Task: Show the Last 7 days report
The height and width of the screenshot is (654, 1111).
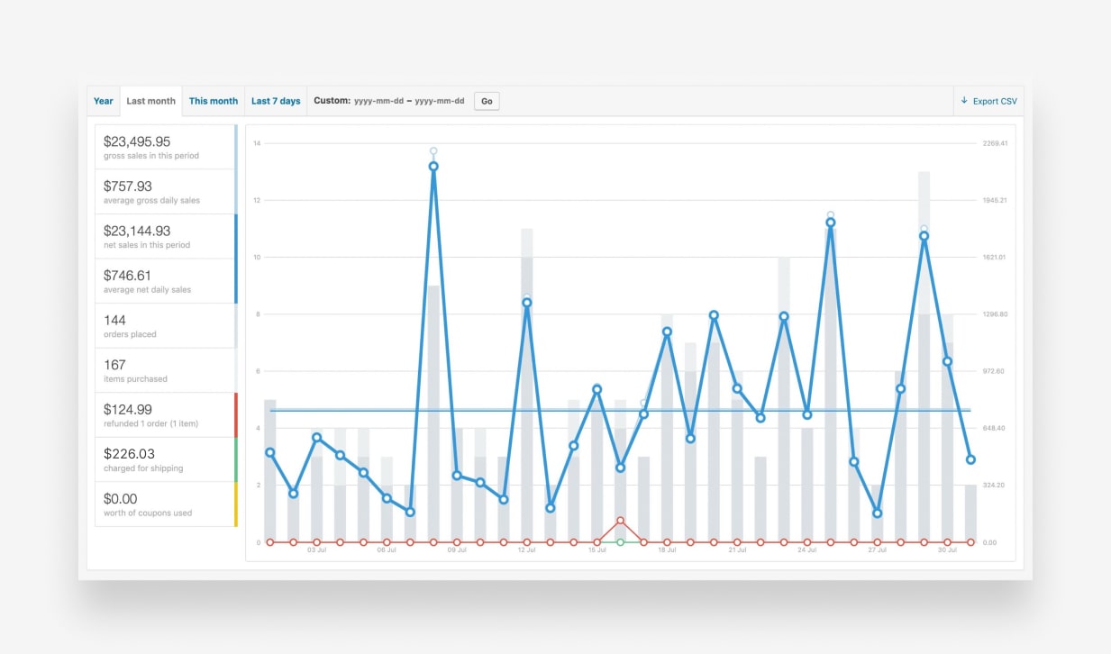Action: click(x=276, y=101)
